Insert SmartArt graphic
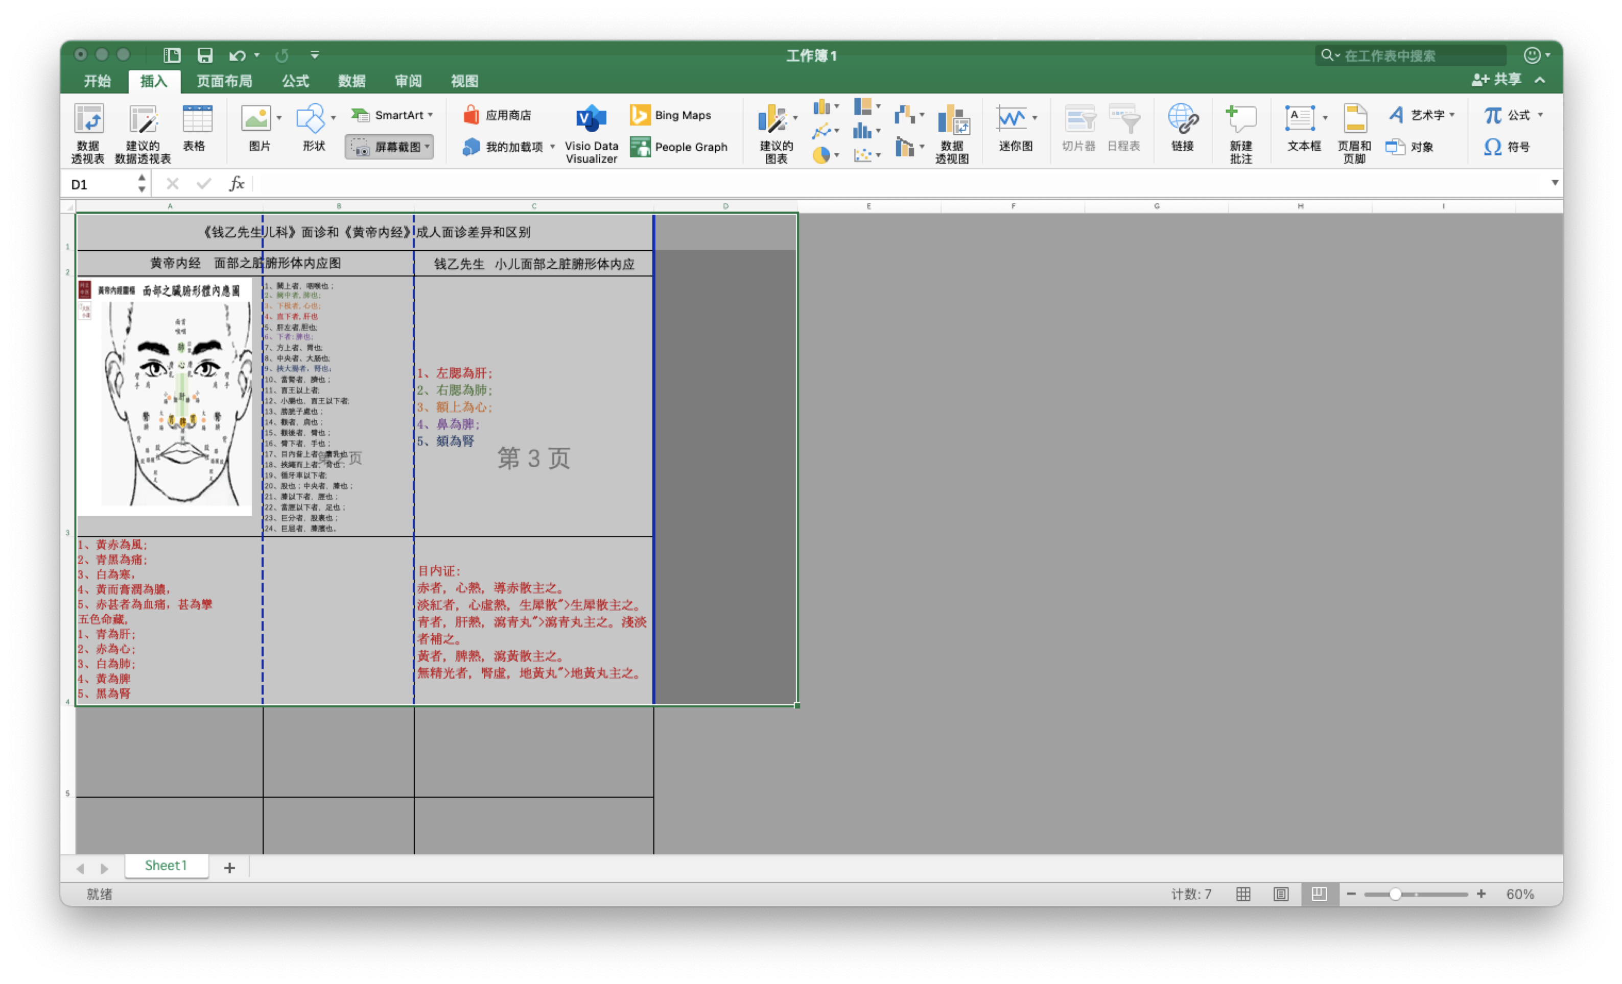The width and height of the screenshot is (1622, 984). click(x=392, y=115)
